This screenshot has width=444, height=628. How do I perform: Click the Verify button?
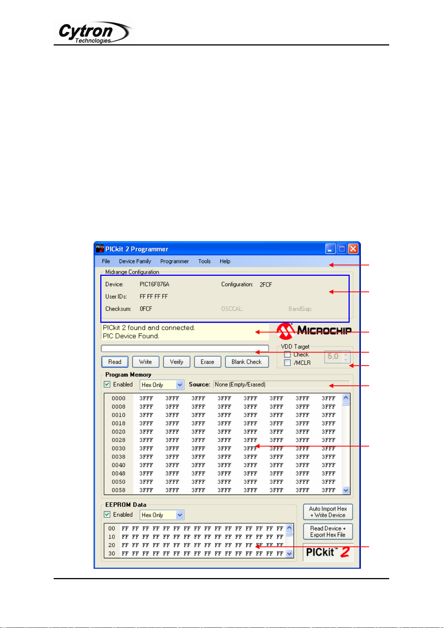point(176,362)
